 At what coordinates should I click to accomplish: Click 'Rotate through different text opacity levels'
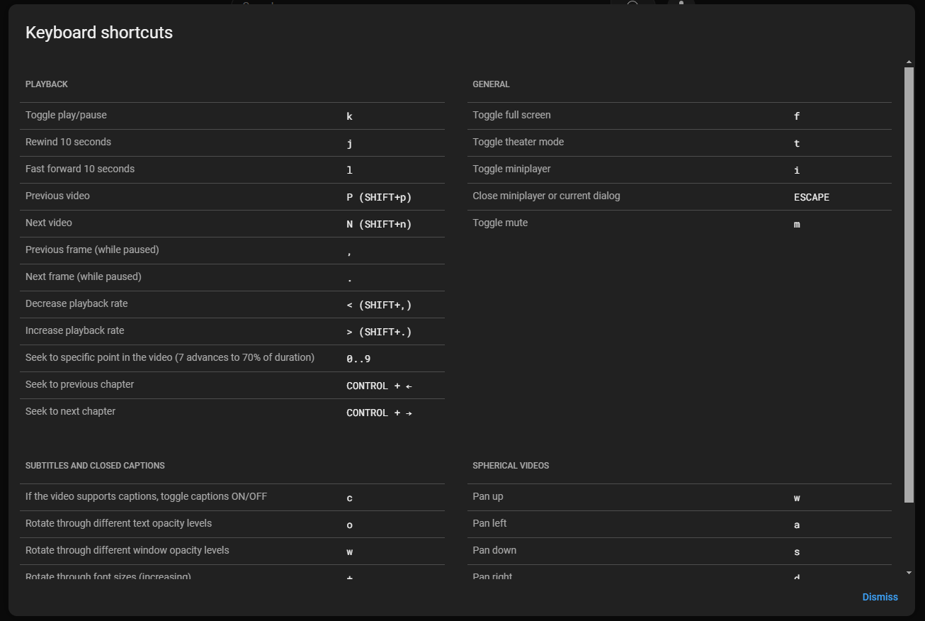118,523
